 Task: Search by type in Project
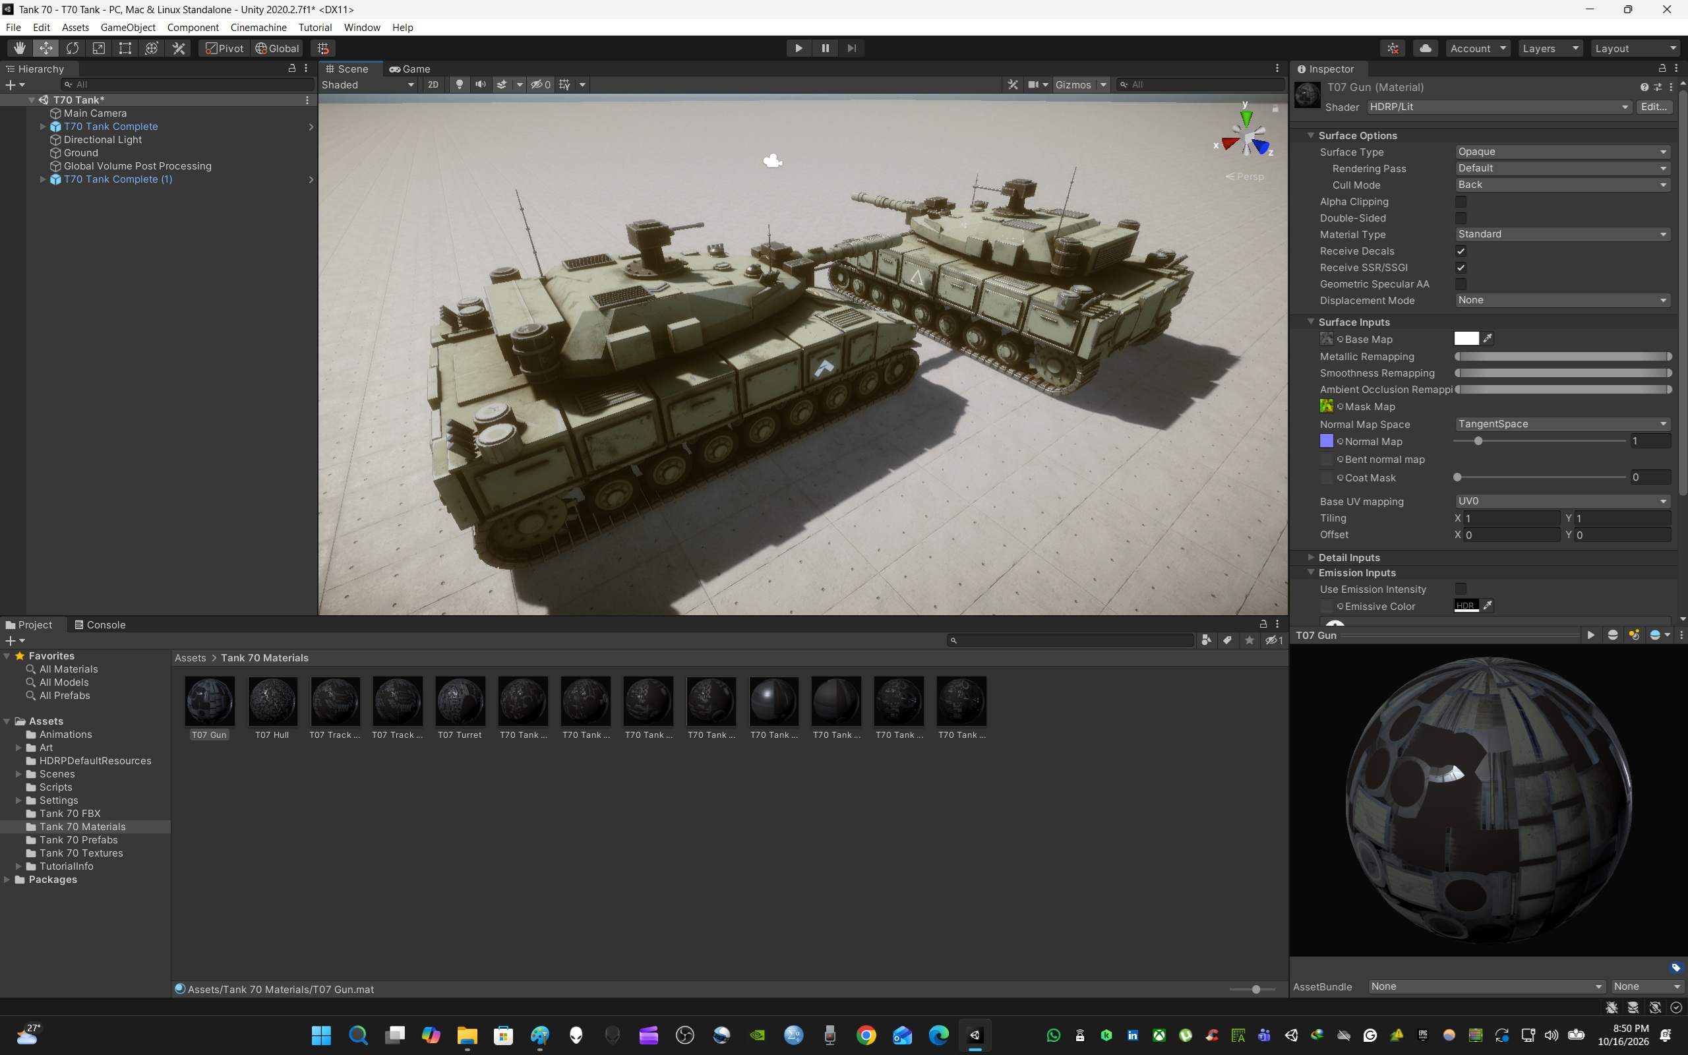(x=1206, y=640)
